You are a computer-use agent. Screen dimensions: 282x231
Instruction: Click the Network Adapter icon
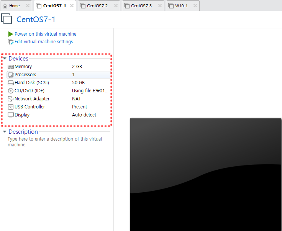pyautogui.click(x=11, y=99)
